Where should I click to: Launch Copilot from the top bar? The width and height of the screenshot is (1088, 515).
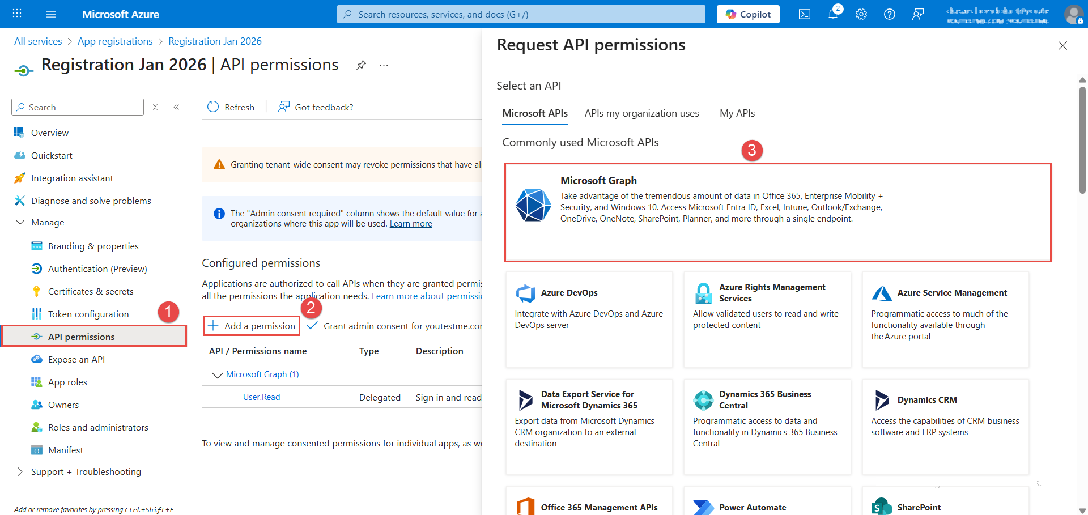[748, 14]
